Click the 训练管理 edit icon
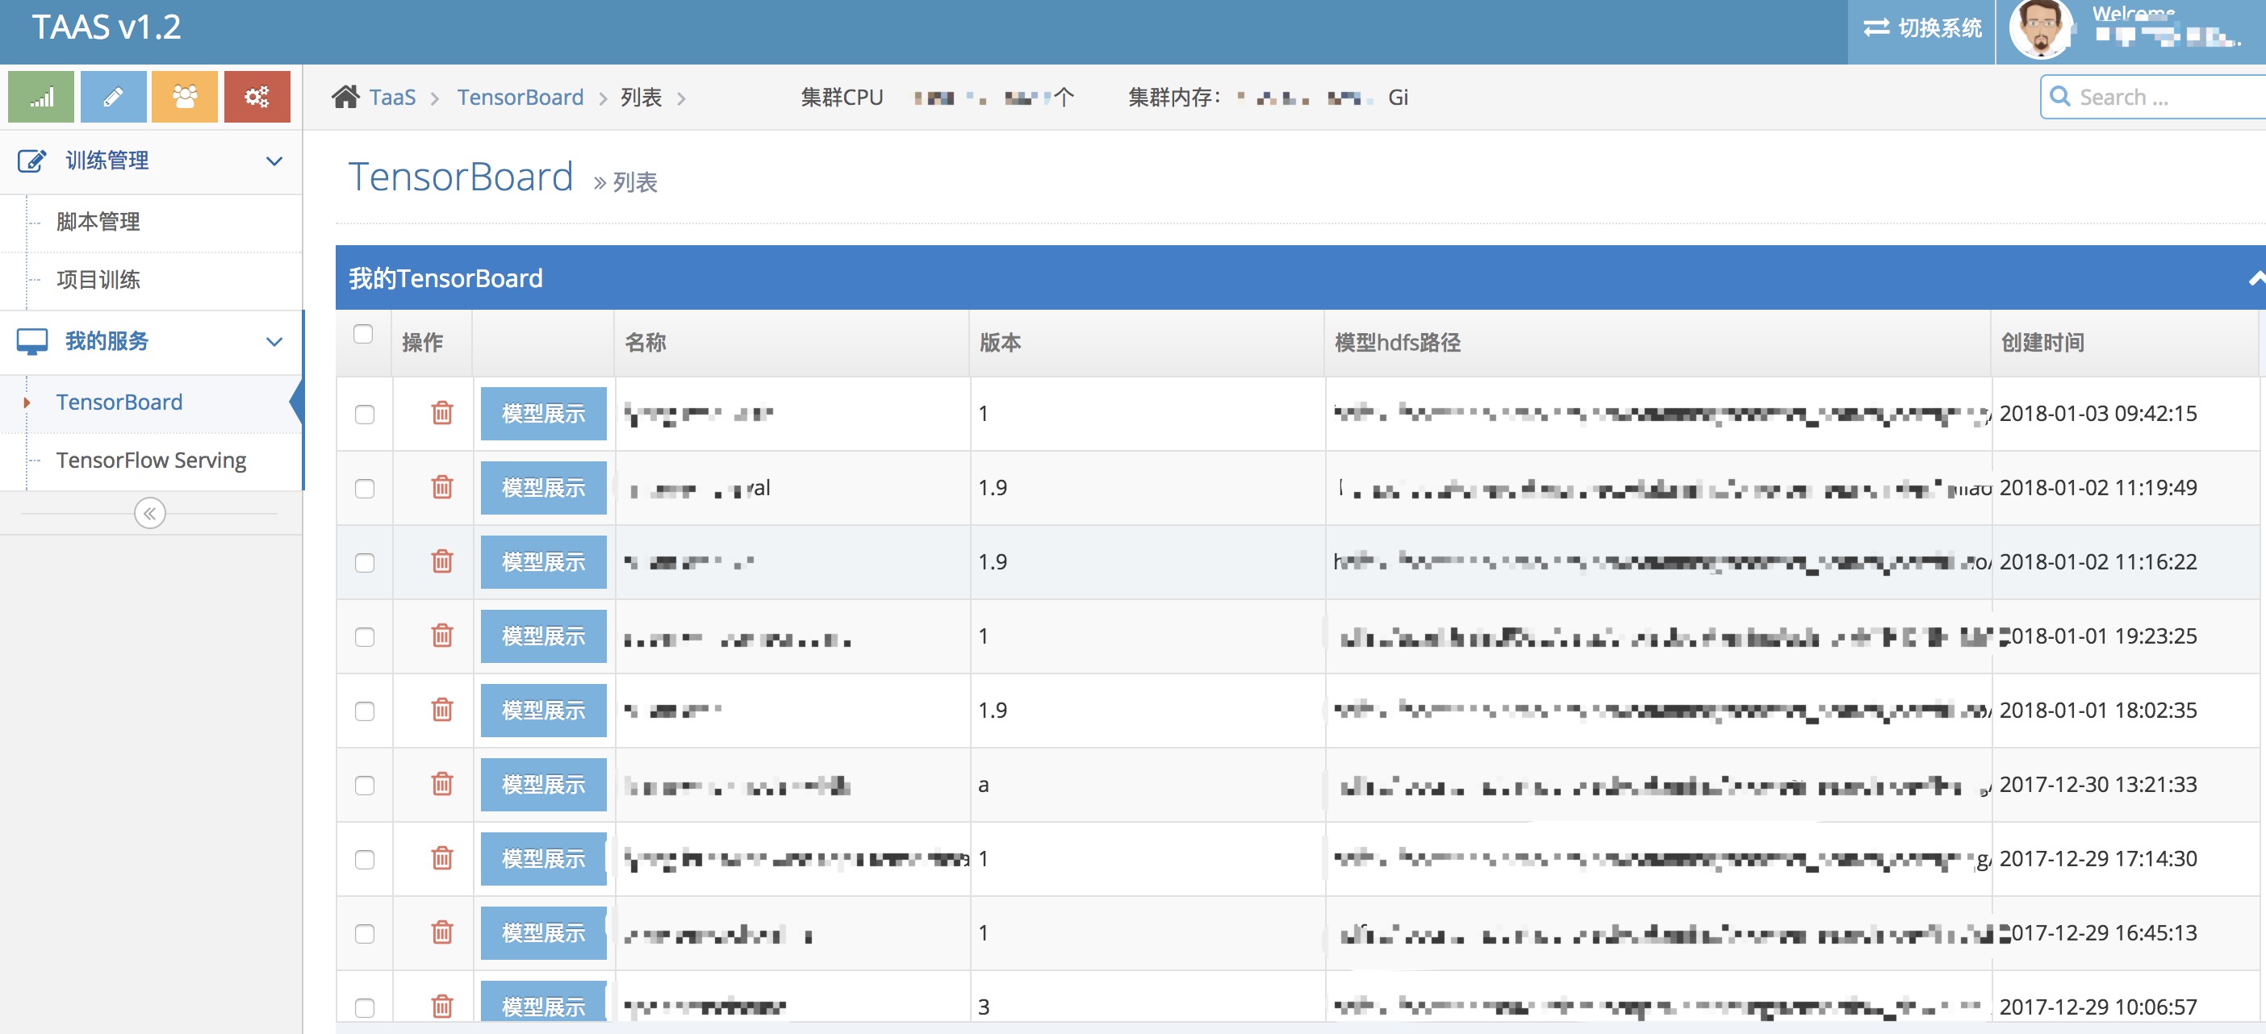The width and height of the screenshot is (2266, 1034). (x=31, y=161)
